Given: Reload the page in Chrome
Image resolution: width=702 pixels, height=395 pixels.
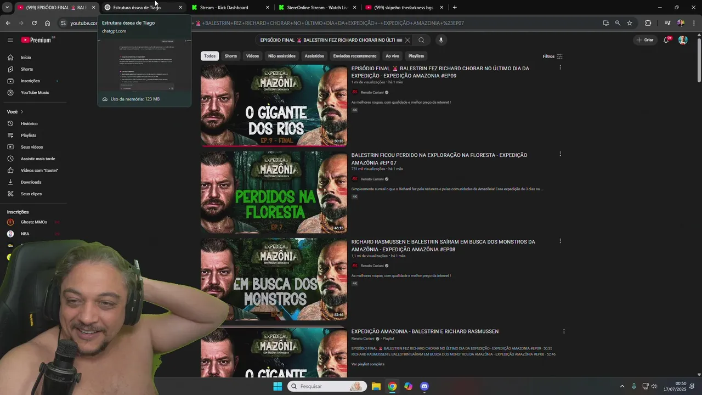Looking at the screenshot, I should 34,23.
